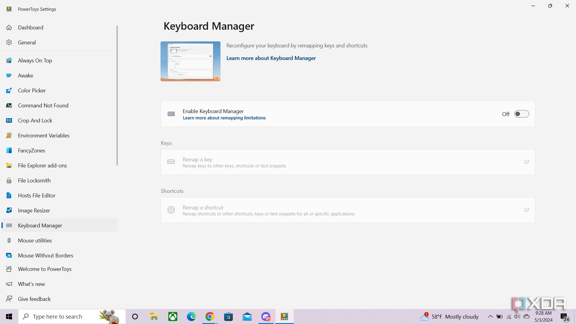Go to FancyZones settings
576x324 pixels.
tap(59, 150)
